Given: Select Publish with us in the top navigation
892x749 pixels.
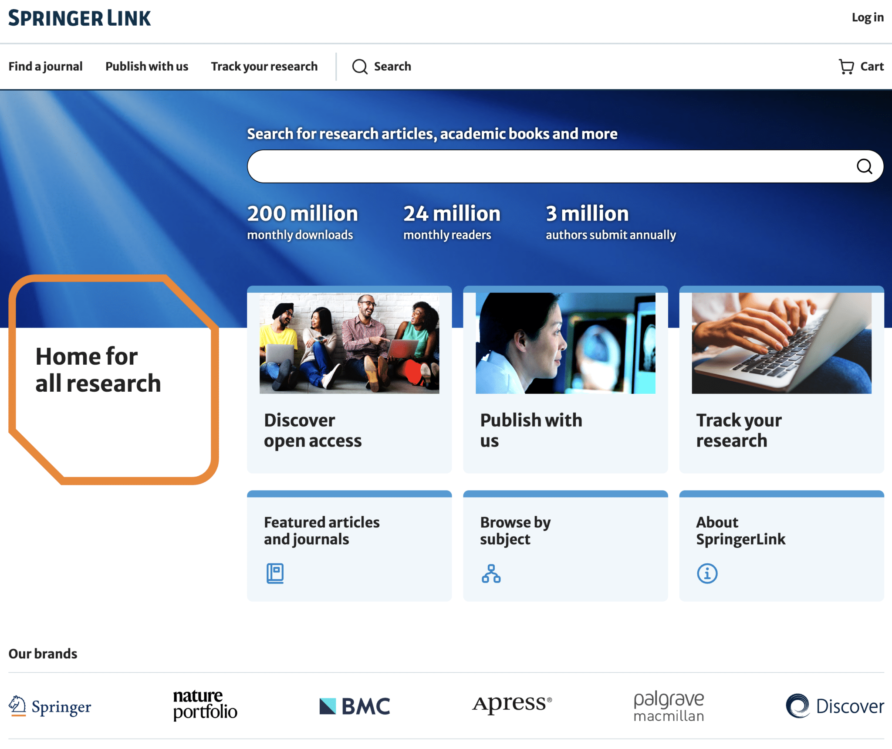Looking at the screenshot, I should click(147, 67).
